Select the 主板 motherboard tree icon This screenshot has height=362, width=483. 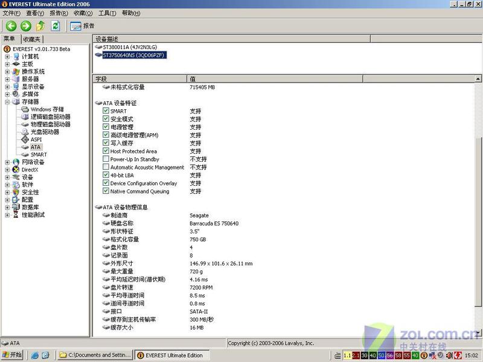pos(16,64)
